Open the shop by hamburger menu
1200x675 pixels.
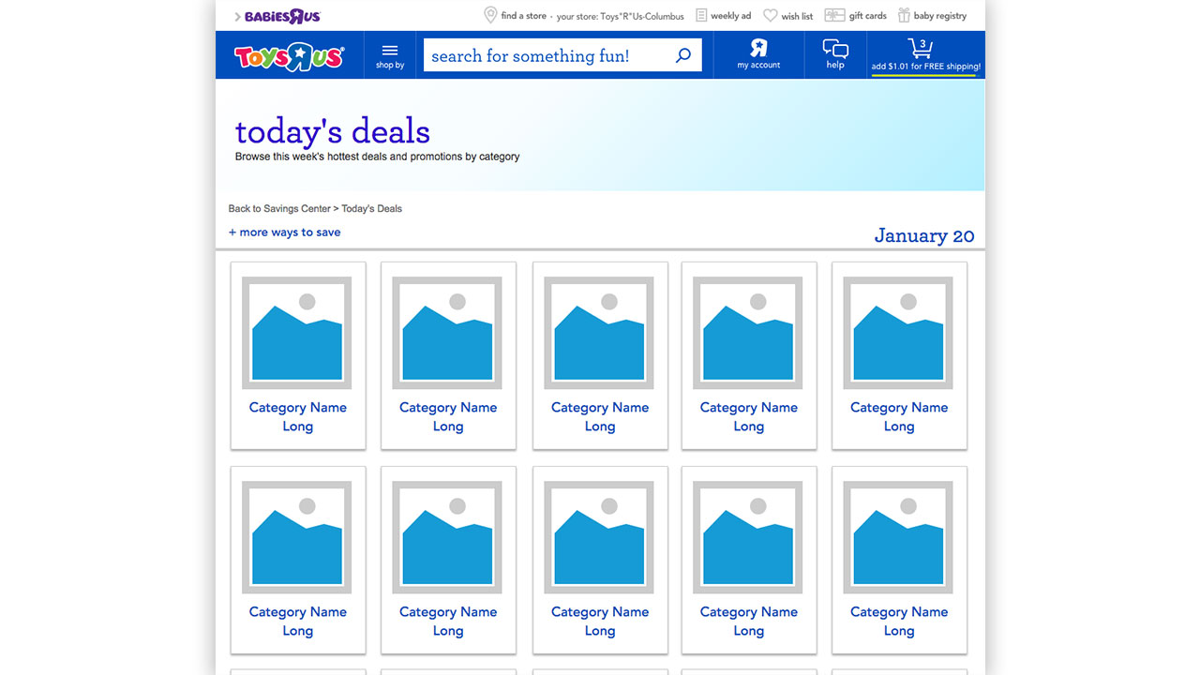coord(390,55)
